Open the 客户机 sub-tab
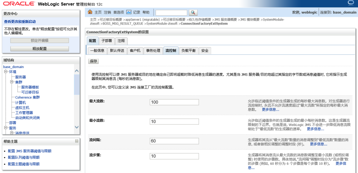Screen dimensions: 358x173 (x=135, y=51)
